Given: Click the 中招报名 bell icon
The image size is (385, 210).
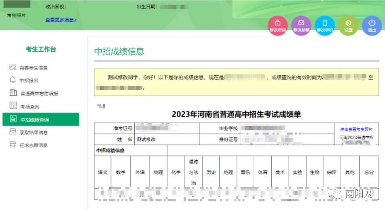Looking at the screenshot, I should 13,80.
